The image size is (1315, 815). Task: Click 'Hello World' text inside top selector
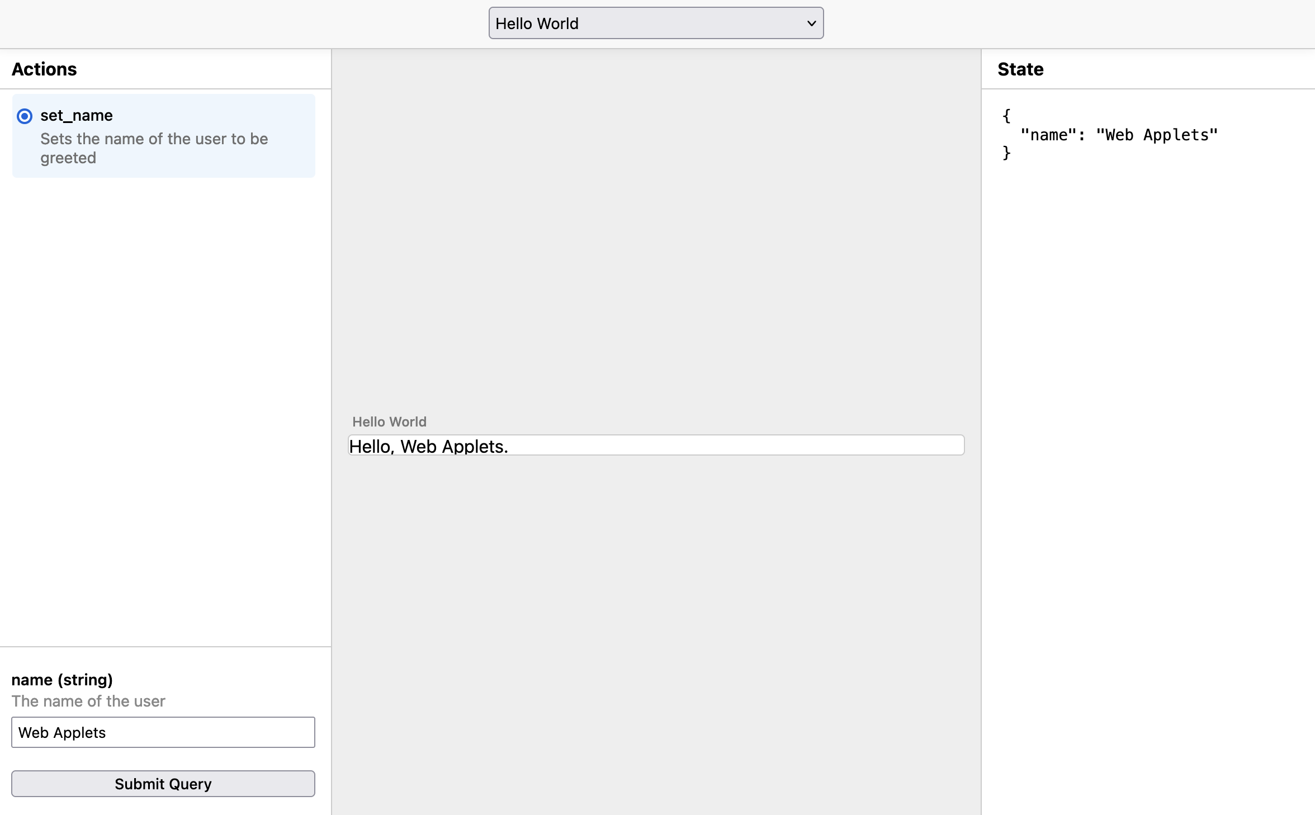point(537,23)
